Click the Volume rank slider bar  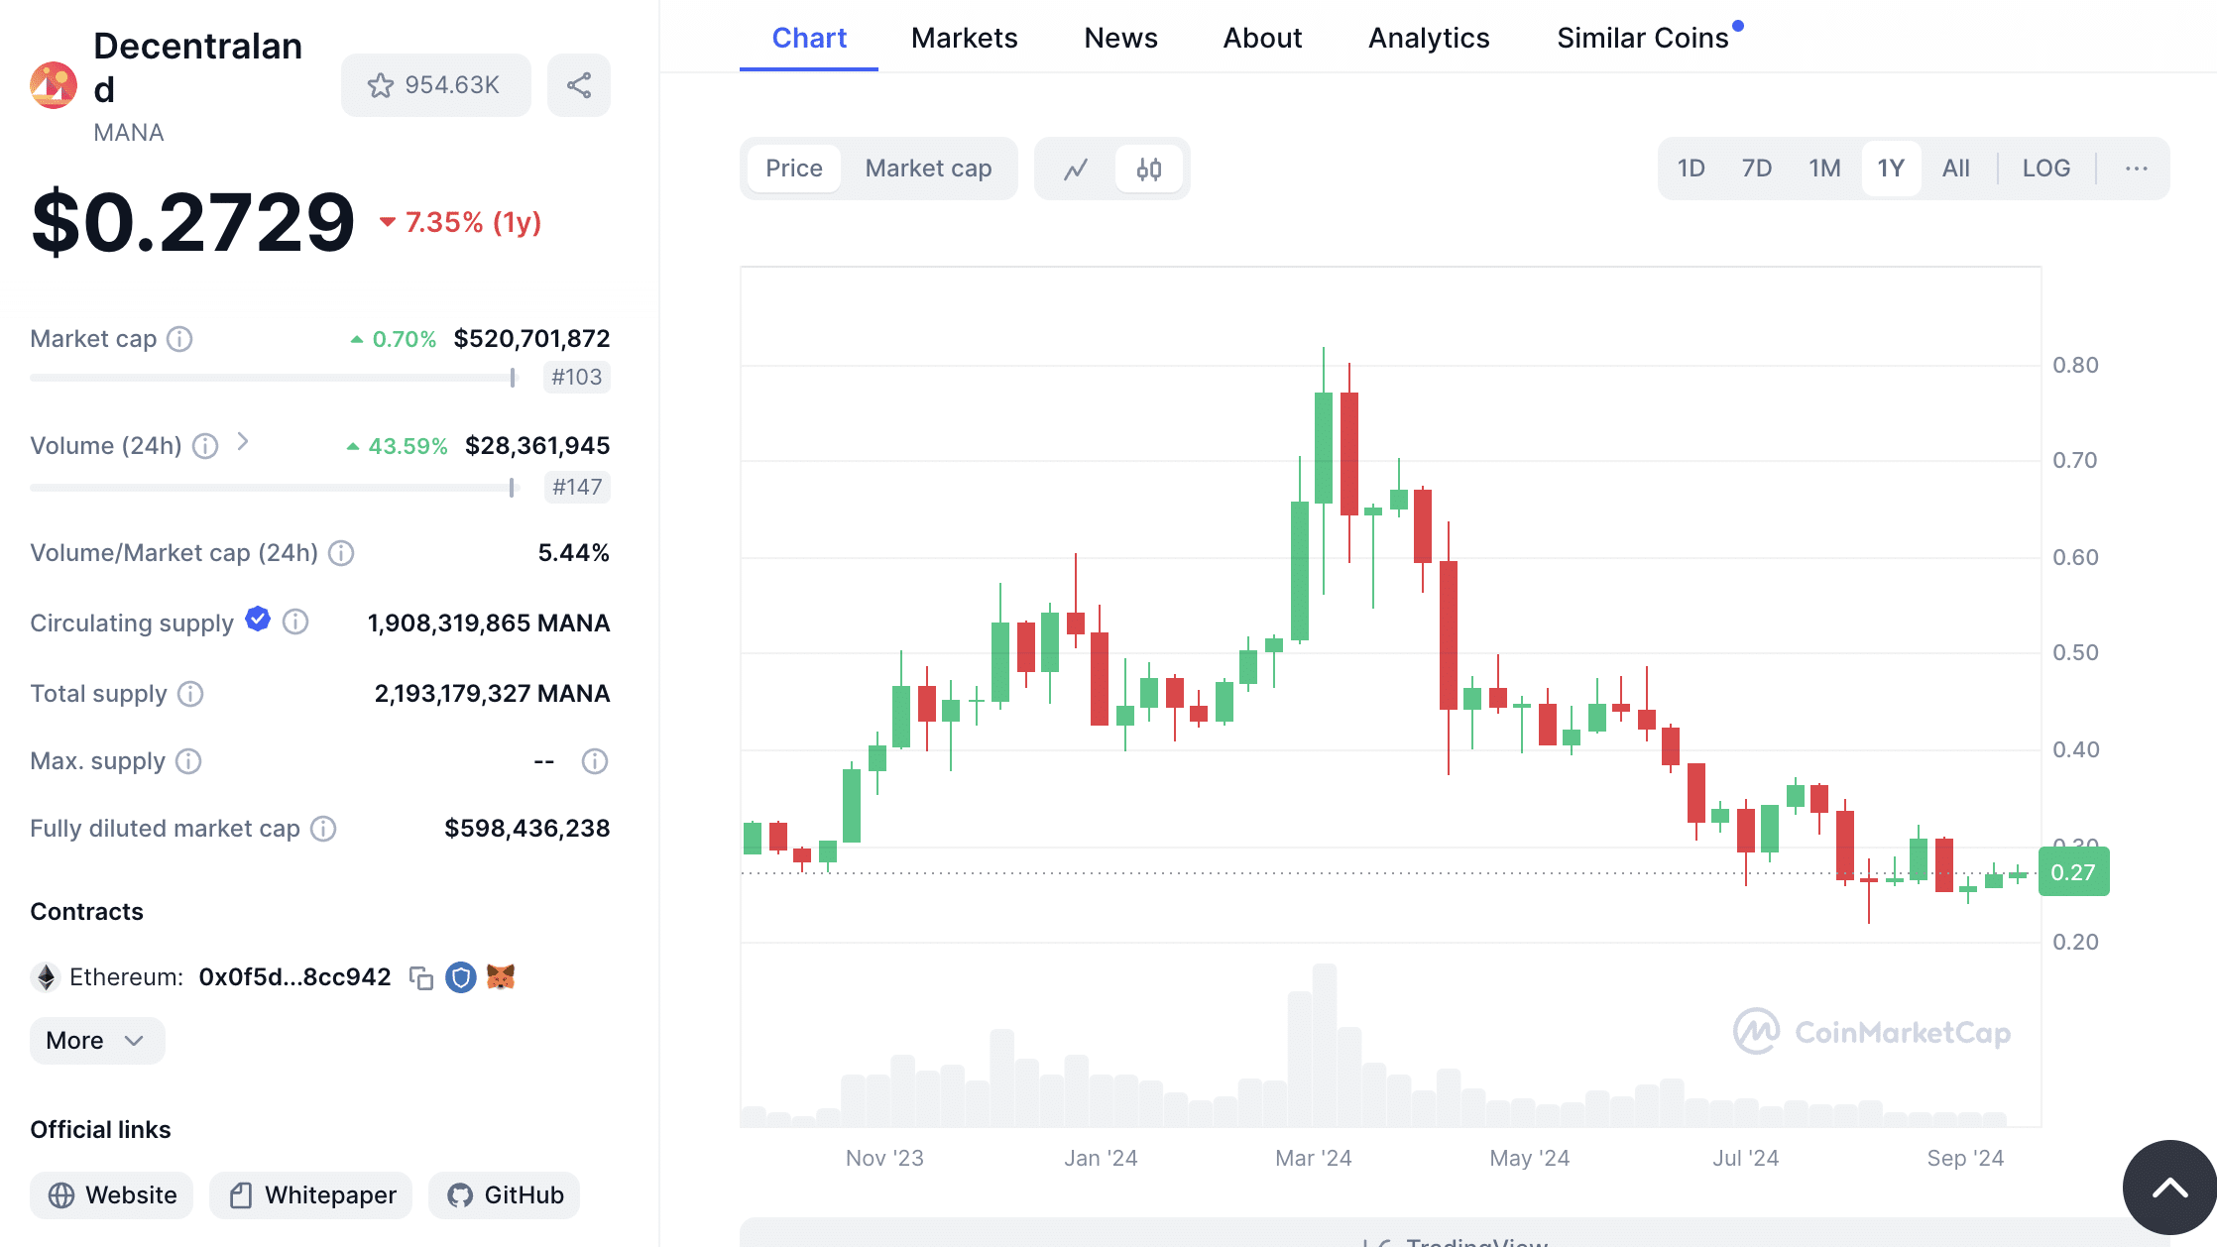(x=273, y=488)
